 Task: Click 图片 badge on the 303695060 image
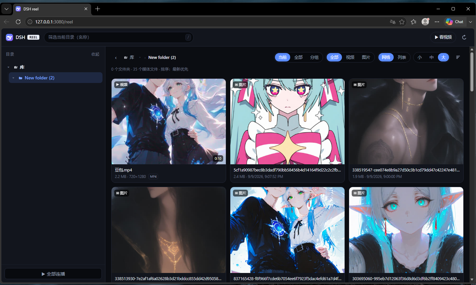tap(360, 193)
